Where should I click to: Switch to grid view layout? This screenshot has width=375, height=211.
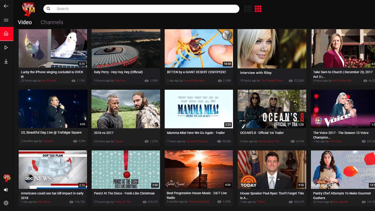(258, 9)
